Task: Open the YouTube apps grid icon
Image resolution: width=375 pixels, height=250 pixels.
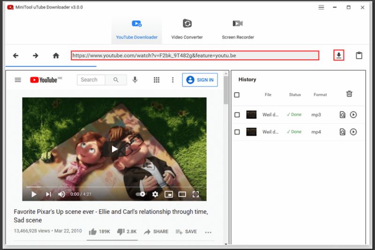Action: [x=157, y=80]
